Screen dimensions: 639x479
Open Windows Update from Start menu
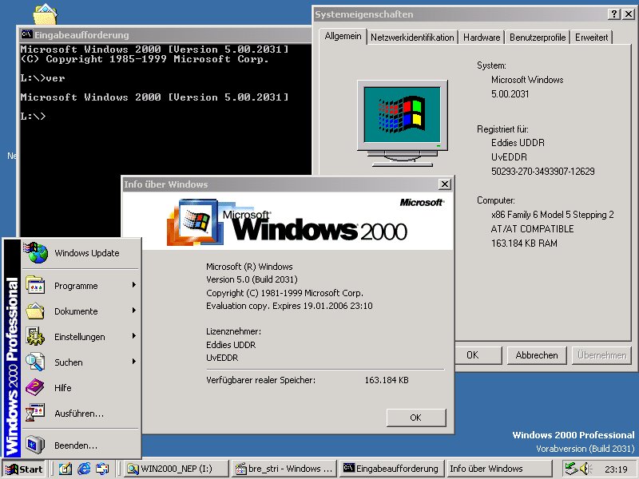click(x=86, y=254)
